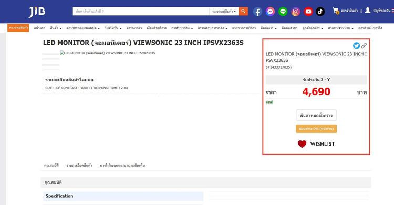Share product via the Twitter bird icon
This screenshot has height=205, width=394.
coord(356,46)
